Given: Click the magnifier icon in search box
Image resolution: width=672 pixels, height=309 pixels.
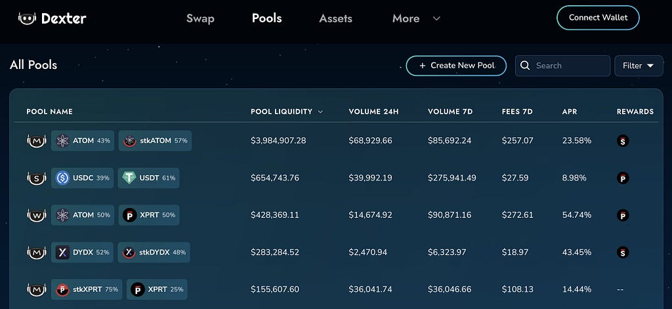Looking at the screenshot, I should [x=525, y=66].
